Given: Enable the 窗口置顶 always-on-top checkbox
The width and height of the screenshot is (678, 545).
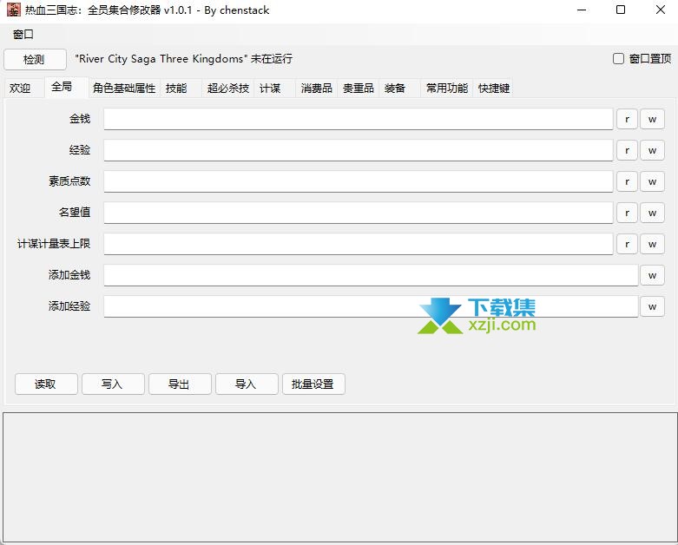Looking at the screenshot, I should 618,59.
